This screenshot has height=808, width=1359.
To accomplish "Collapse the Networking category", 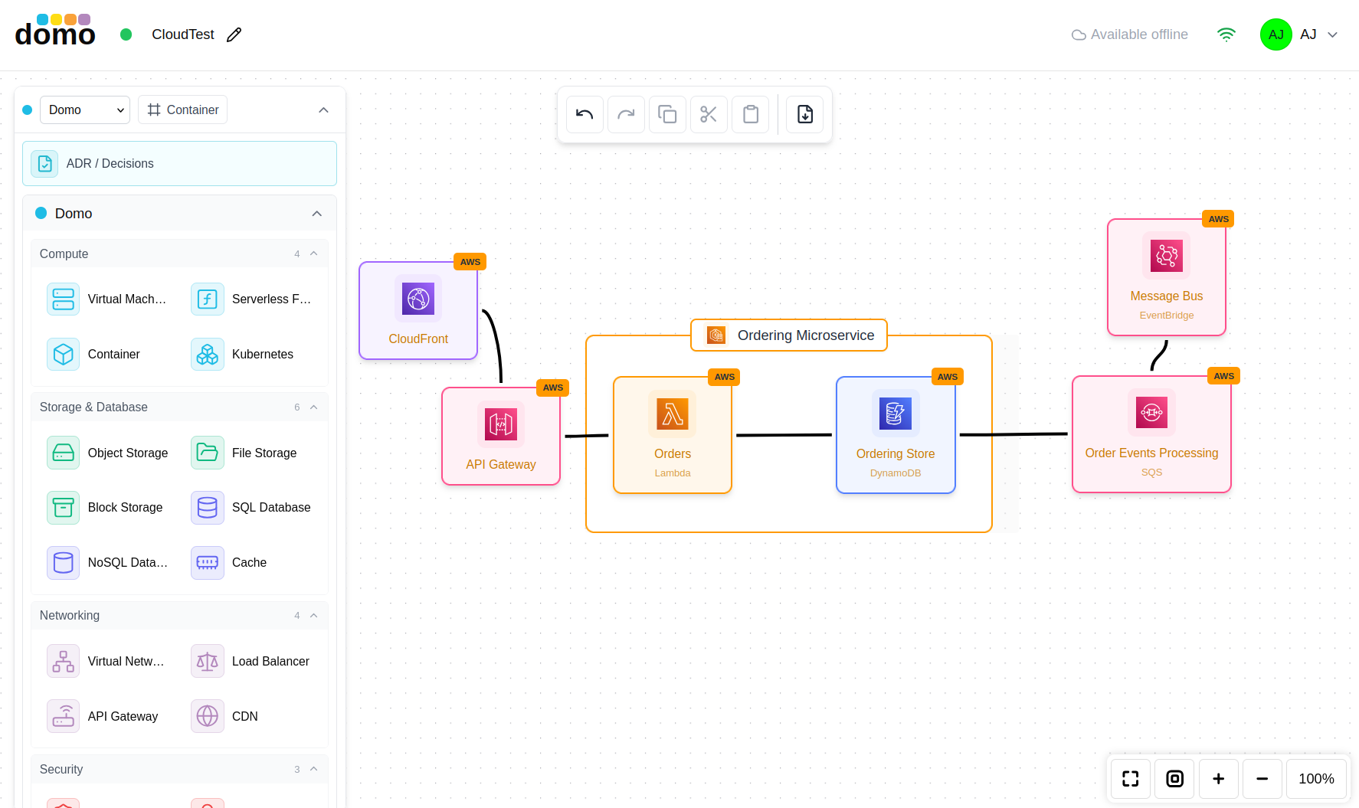I will tap(313, 615).
